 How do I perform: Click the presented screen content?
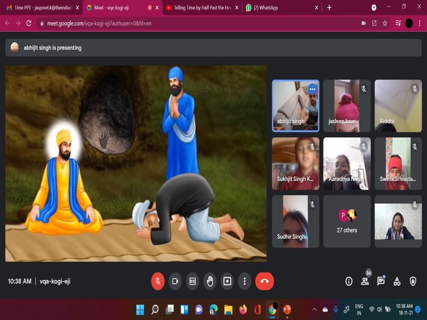point(136,163)
